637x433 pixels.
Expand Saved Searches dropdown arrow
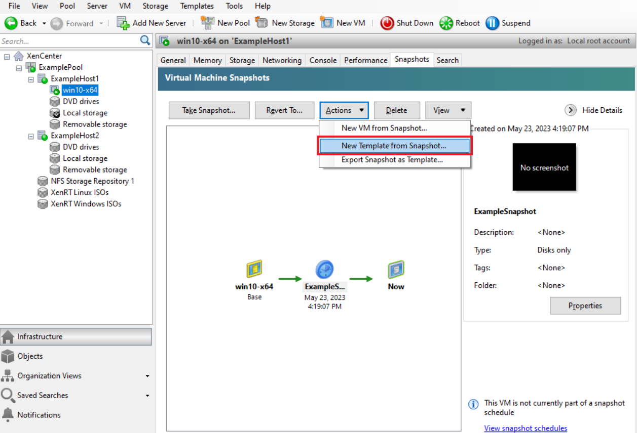[147, 396]
